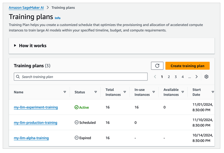Click the green Active status icon

point(77,107)
